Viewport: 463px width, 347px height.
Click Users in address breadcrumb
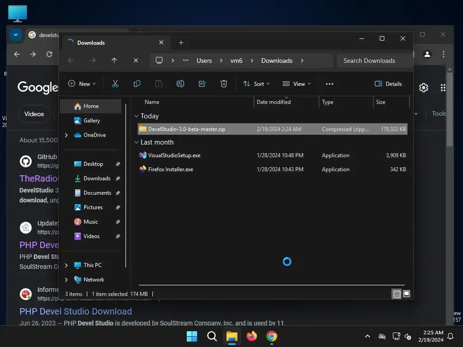[204, 61]
